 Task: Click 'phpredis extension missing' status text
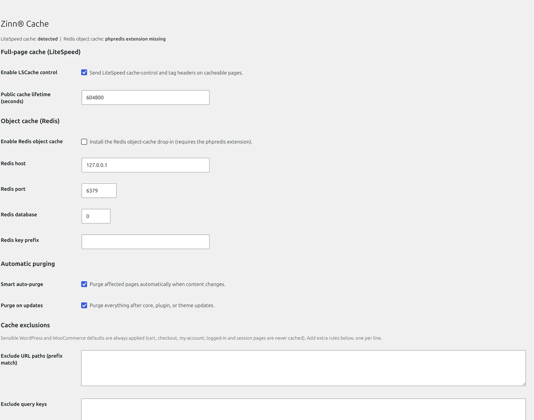[135, 39]
